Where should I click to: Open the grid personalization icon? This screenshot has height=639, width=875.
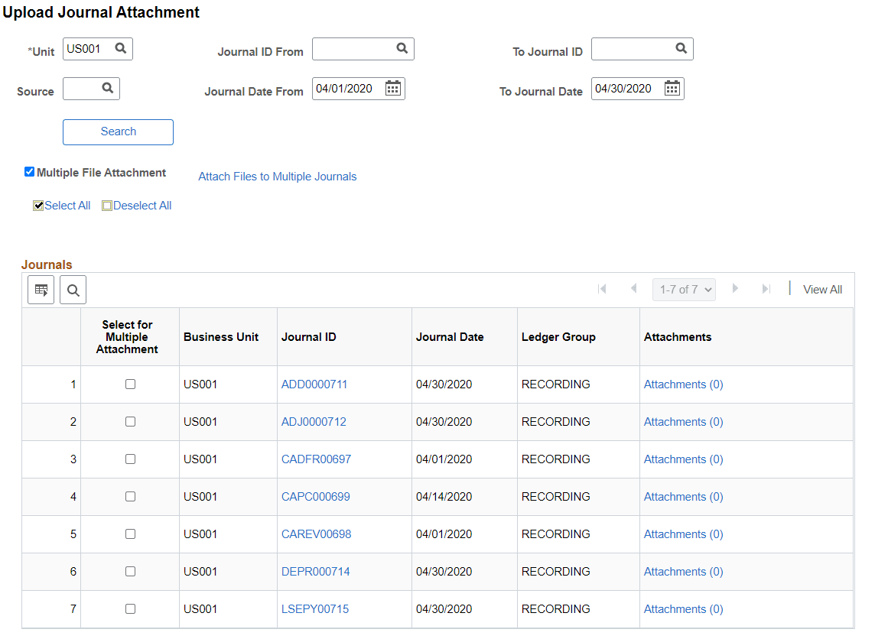[x=41, y=290]
